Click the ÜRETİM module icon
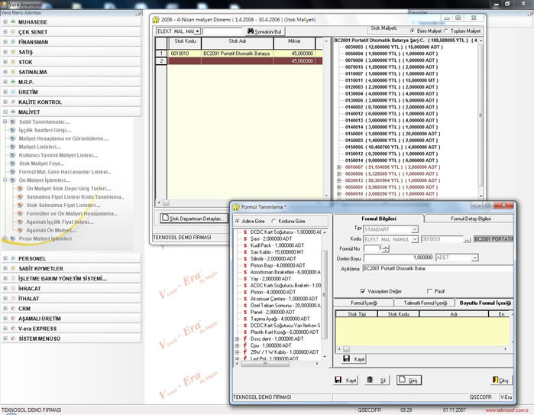534x415 pixels. point(13,92)
